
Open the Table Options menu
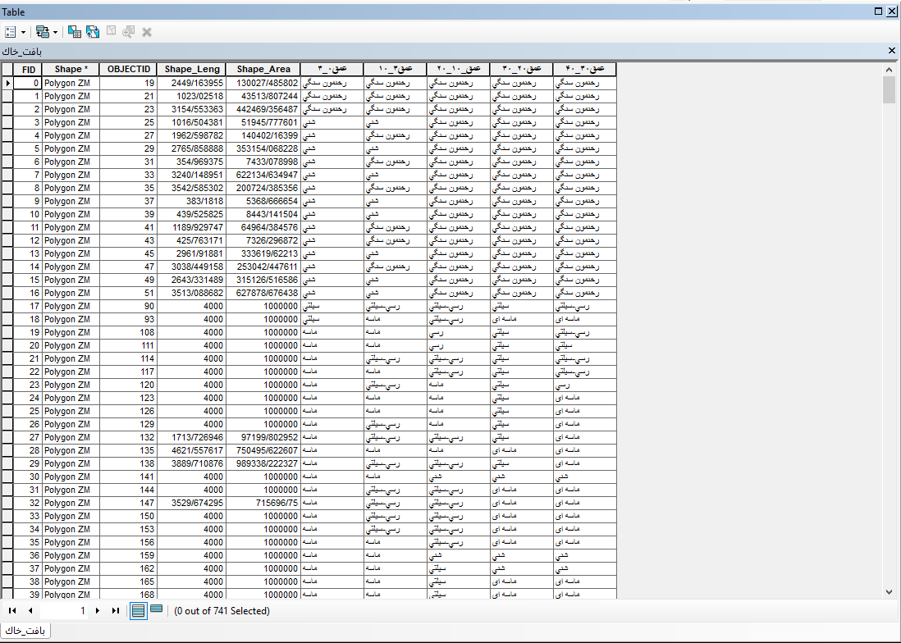[15, 31]
